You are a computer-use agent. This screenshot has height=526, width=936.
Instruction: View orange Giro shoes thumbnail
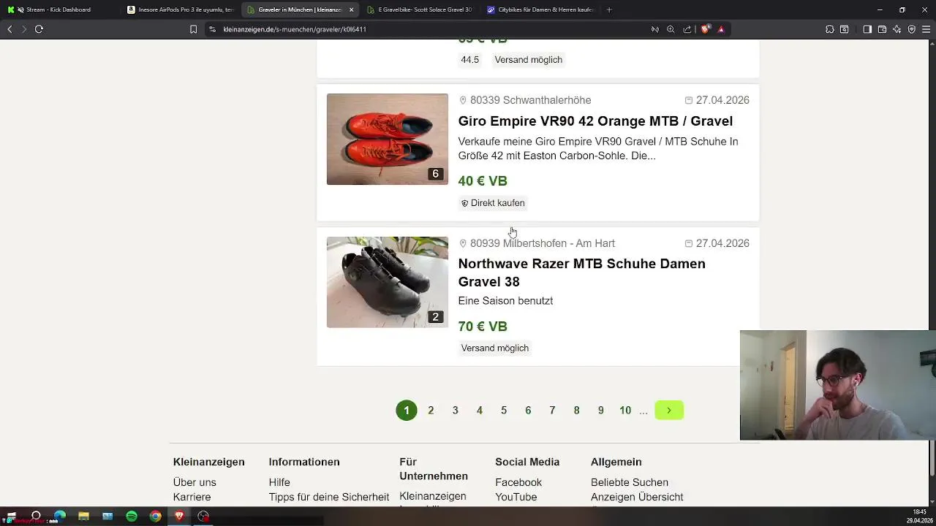pyautogui.click(x=387, y=139)
